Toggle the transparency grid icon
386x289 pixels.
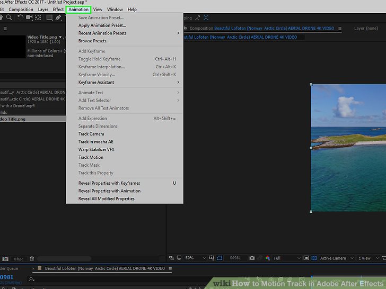point(314,258)
